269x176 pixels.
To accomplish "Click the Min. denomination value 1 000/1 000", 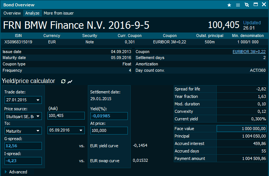I will (248, 42).
